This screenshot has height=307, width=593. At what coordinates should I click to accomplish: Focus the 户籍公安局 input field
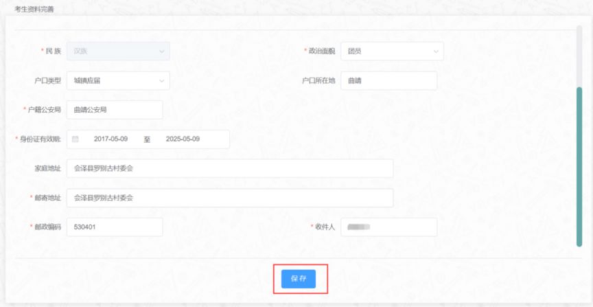(x=115, y=110)
